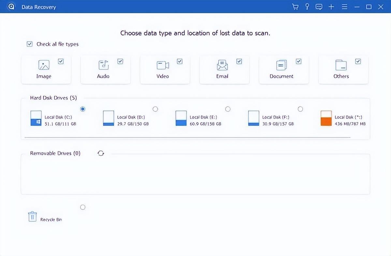This screenshot has width=391, height=256.
Task: Click the Video camera icon
Action: [163, 65]
